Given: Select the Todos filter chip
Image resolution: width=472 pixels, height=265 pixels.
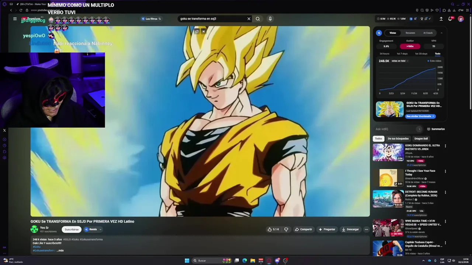Looking at the screenshot, I should (x=379, y=139).
